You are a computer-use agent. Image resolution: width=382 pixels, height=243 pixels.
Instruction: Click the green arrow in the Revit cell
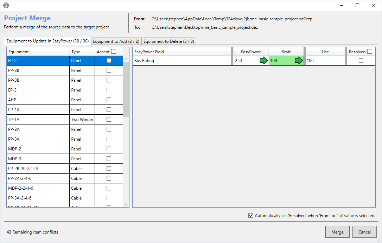coord(298,61)
